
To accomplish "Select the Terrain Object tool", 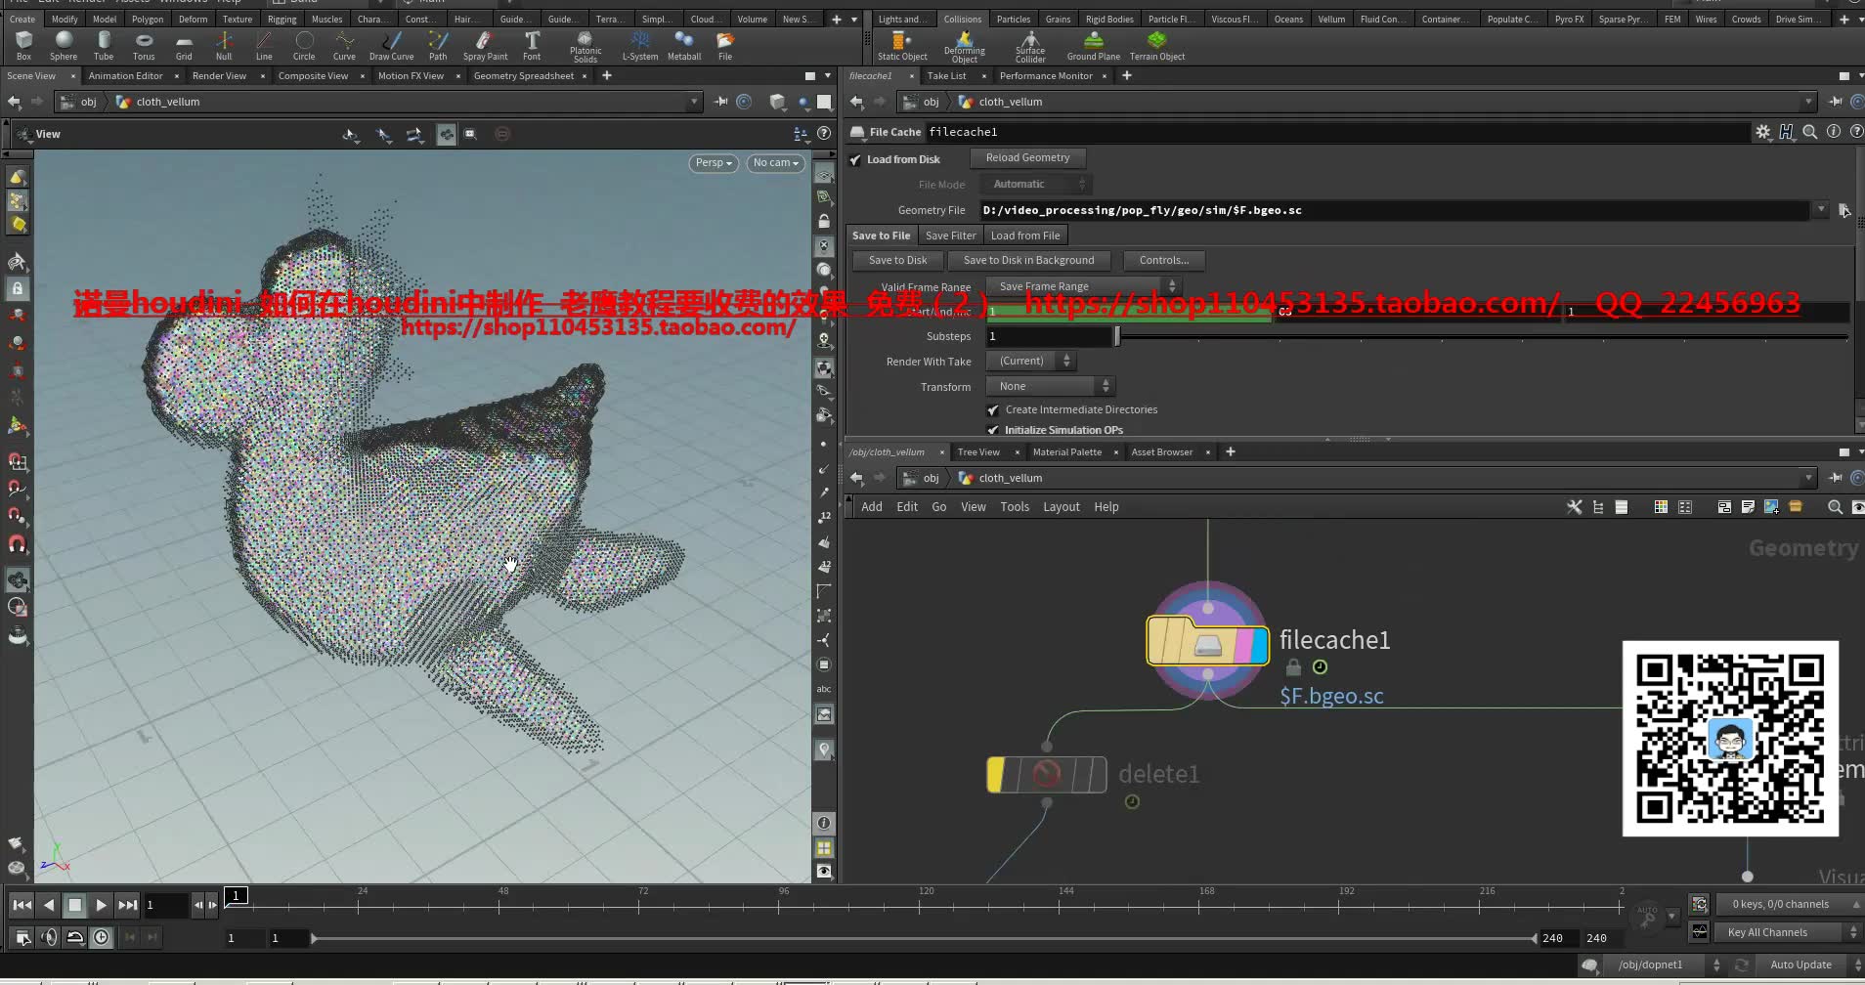I will [x=1157, y=45].
